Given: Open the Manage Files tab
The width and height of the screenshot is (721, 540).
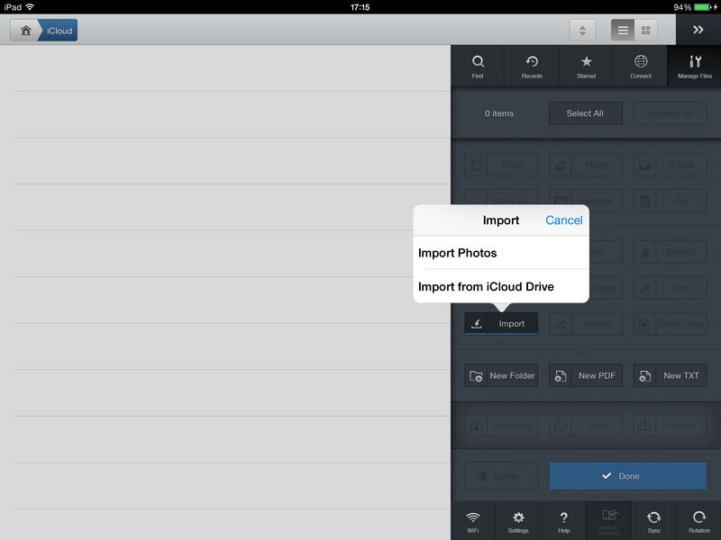Looking at the screenshot, I should point(694,66).
